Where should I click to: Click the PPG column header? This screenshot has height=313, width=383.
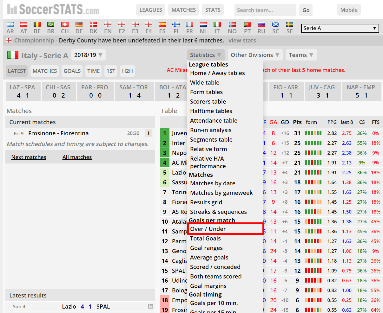coord(332,122)
